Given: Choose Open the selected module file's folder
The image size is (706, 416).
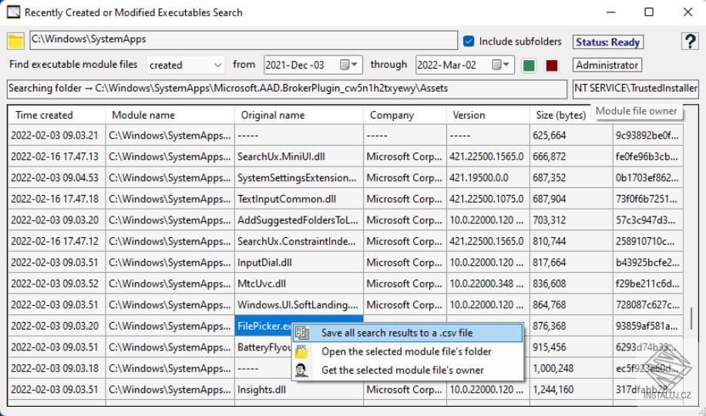Looking at the screenshot, I should (x=408, y=351).
